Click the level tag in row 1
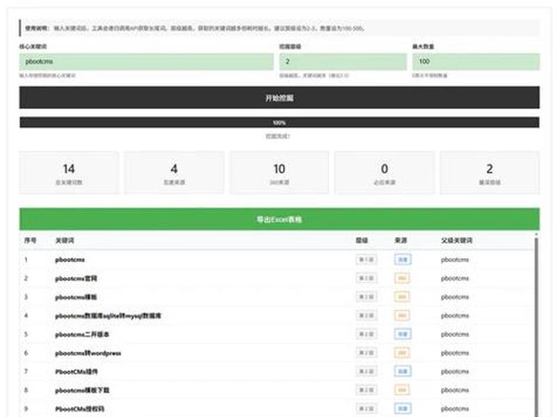Viewport: 556px width, 417px height. (x=366, y=259)
